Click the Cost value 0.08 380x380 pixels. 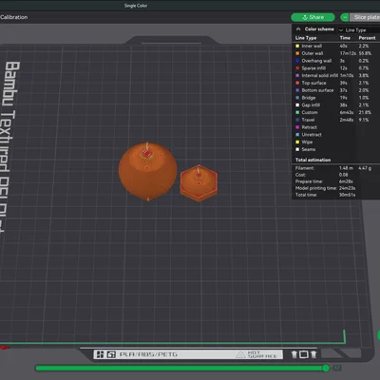(x=343, y=175)
